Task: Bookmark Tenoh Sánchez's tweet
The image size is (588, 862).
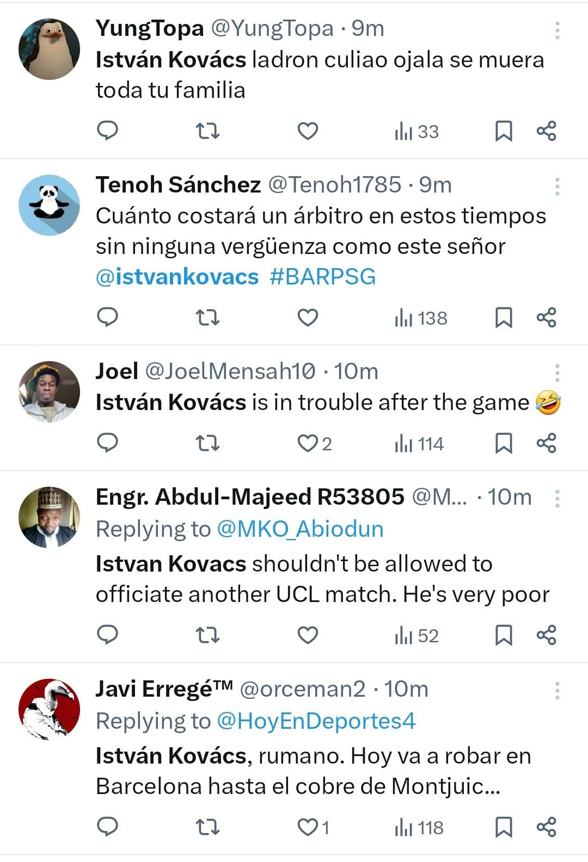Action: pyautogui.click(x=503, y=318)
